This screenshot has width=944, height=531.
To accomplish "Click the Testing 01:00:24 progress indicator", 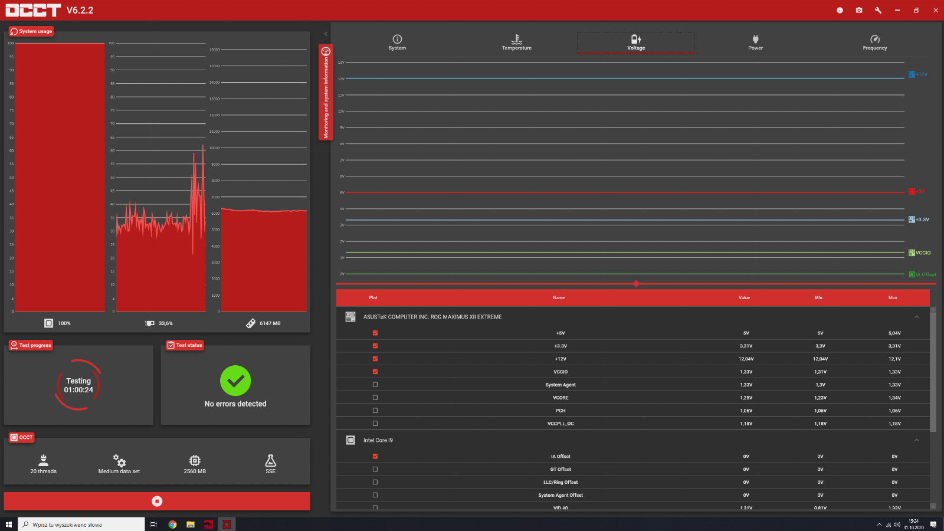I will tap(78, 385).
